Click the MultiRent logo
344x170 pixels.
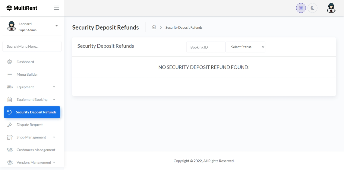(x=22, y=8)
